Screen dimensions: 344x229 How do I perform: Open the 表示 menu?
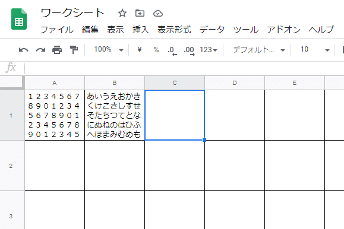coord(115,30)
